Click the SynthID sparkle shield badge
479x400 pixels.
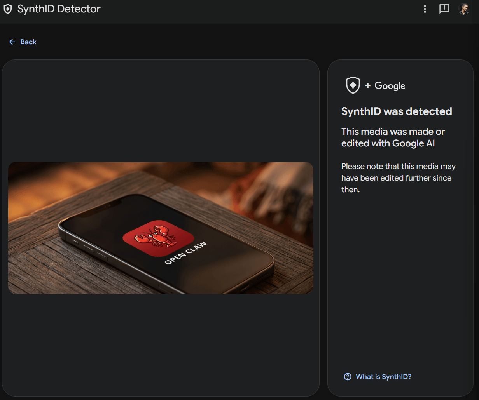point(353,85)
